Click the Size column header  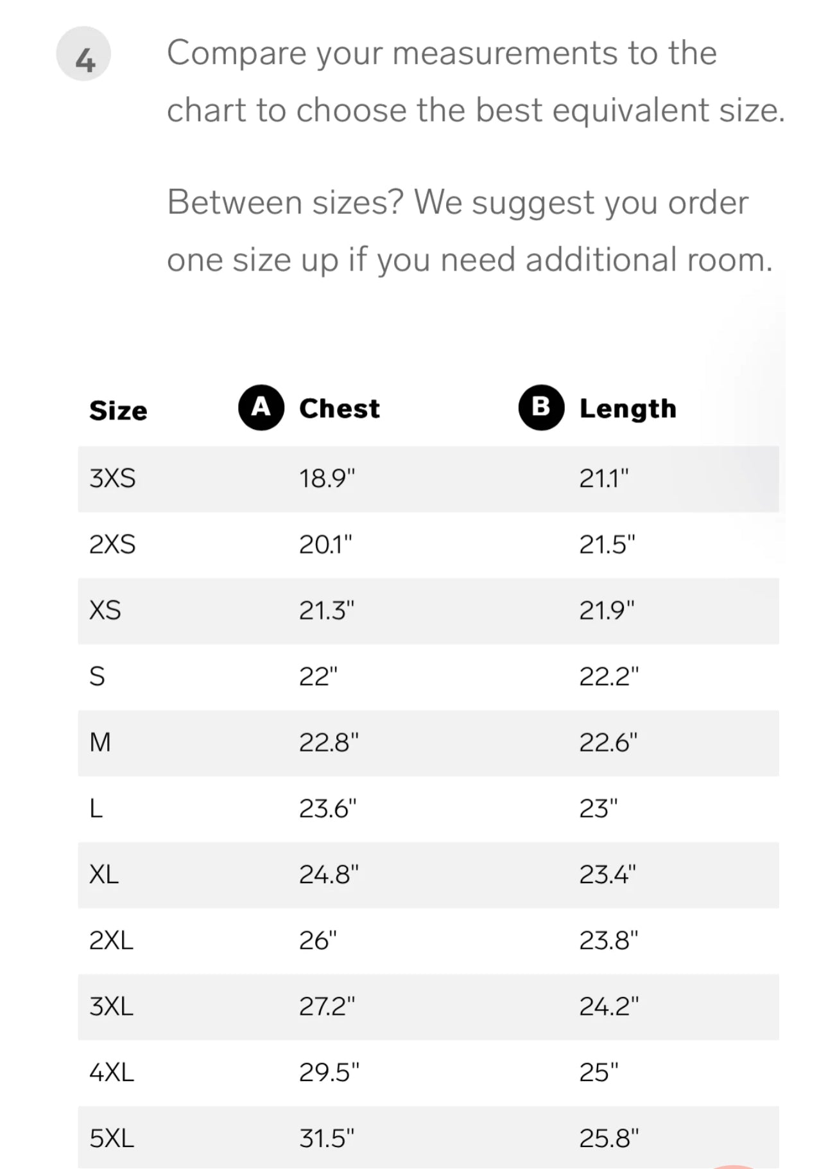click(118, 410)
